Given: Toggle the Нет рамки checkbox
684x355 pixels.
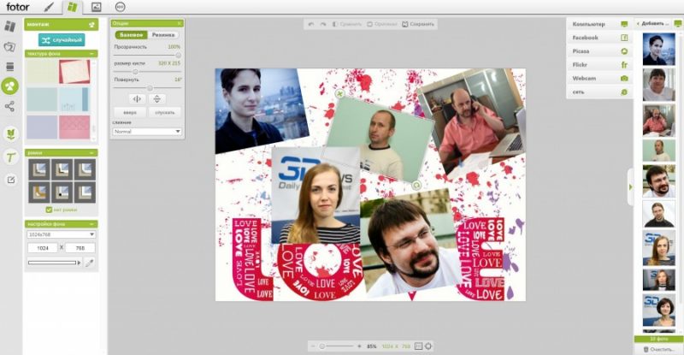Looking at the screenshot, I should pyautogui.click(x=49, y=210).
